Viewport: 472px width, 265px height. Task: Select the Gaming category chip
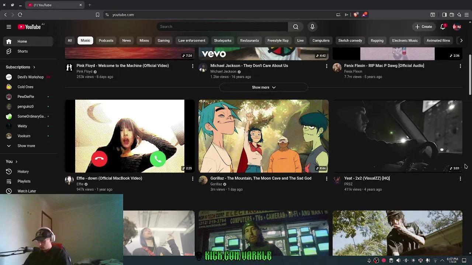click(x=164, y=40)
